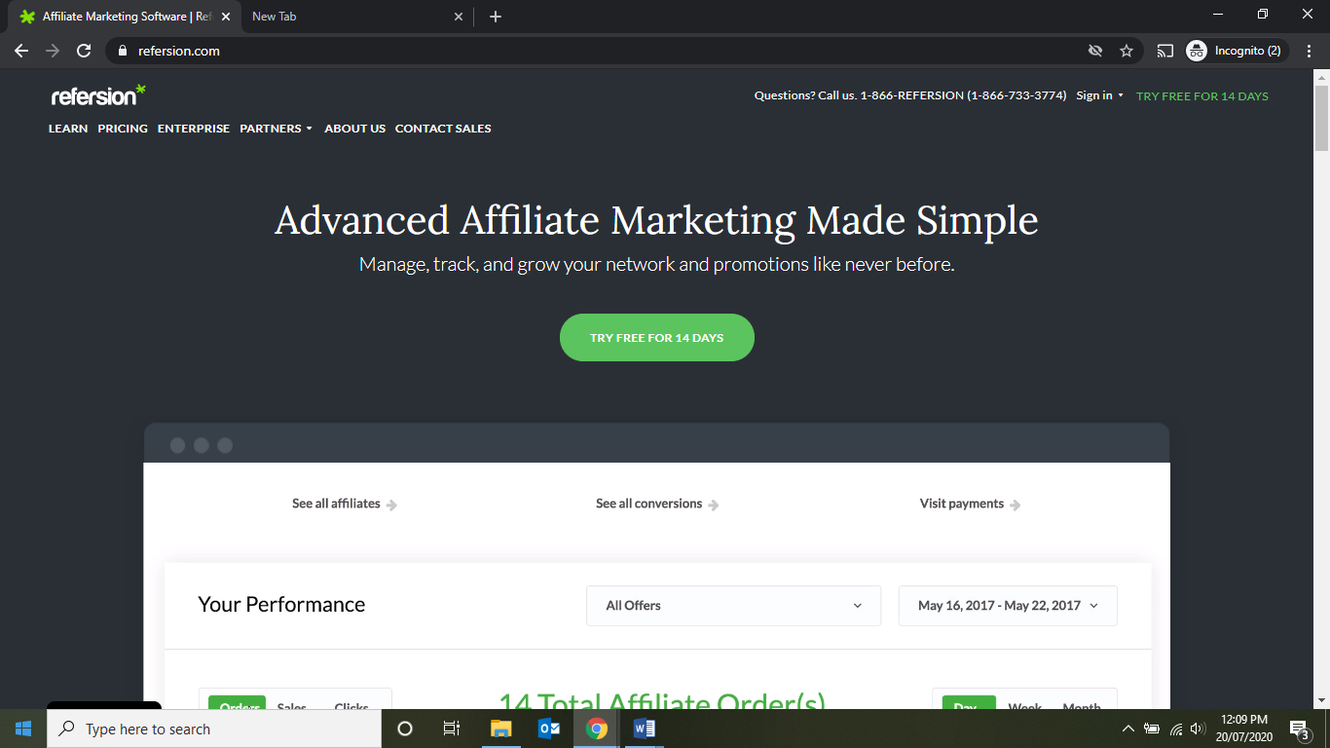Screen dimensions: 1330x748
Task: Click the Incognito (2) profile button
Action: [1238, 51]
